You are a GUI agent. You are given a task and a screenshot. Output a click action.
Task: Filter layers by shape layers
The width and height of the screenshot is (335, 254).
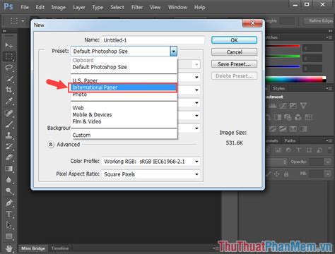(309, 150)
